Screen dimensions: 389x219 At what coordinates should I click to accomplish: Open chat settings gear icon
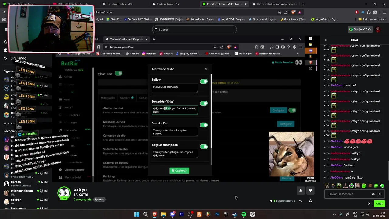tap(369, 204)
